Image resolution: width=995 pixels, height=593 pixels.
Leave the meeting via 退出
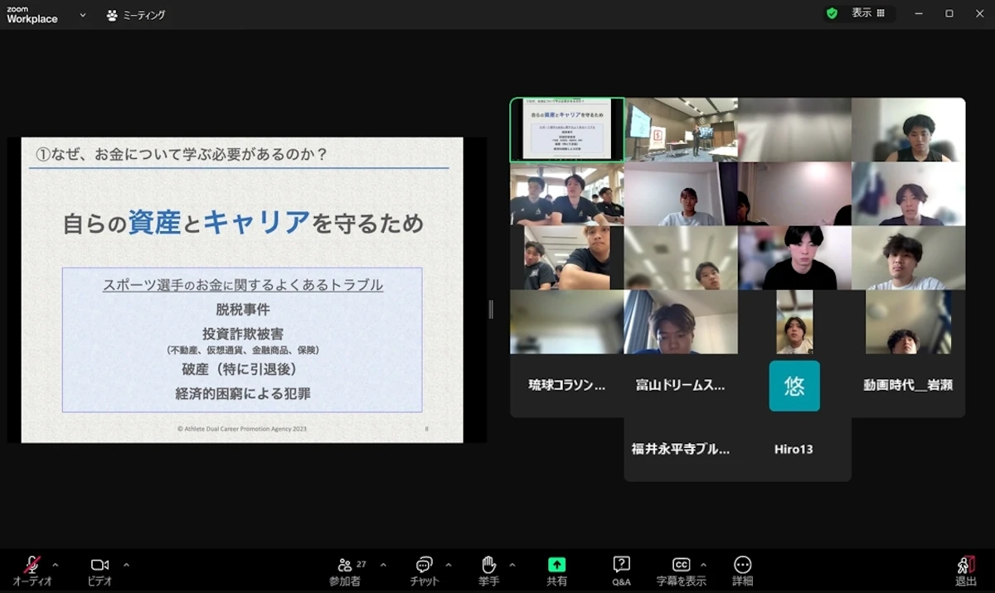[966, 571]
